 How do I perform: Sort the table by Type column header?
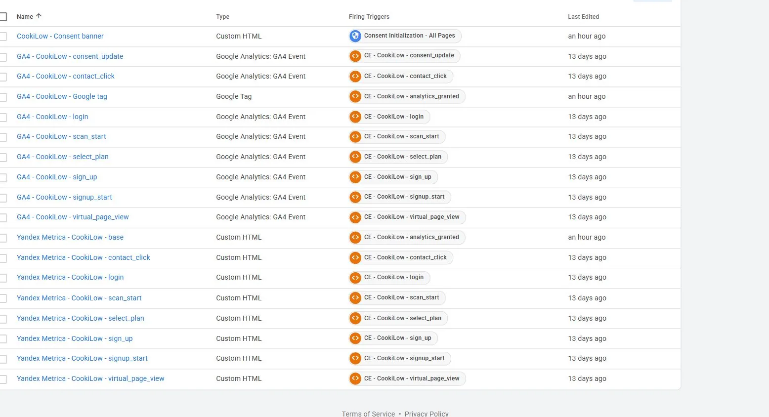coord(223,17)
